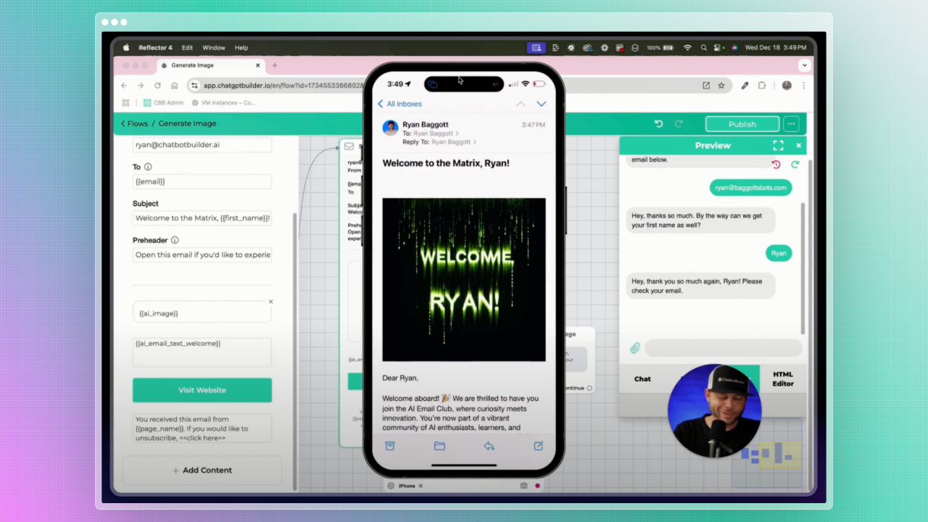Remove the {{ai_image}} content block
The width and height of the screenshot is (928, 522).
(x=271, y=302)
